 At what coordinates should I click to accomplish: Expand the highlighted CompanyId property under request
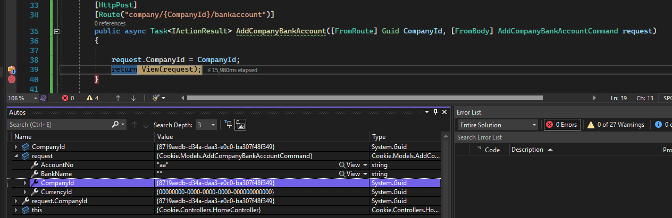pyautogui.click(x=24, y=182)
